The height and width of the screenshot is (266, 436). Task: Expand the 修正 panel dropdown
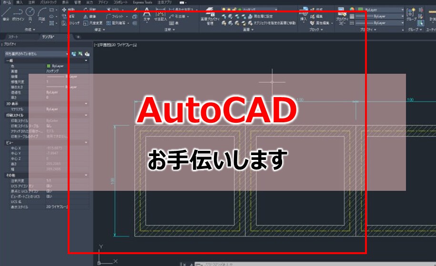pos(100,30)
